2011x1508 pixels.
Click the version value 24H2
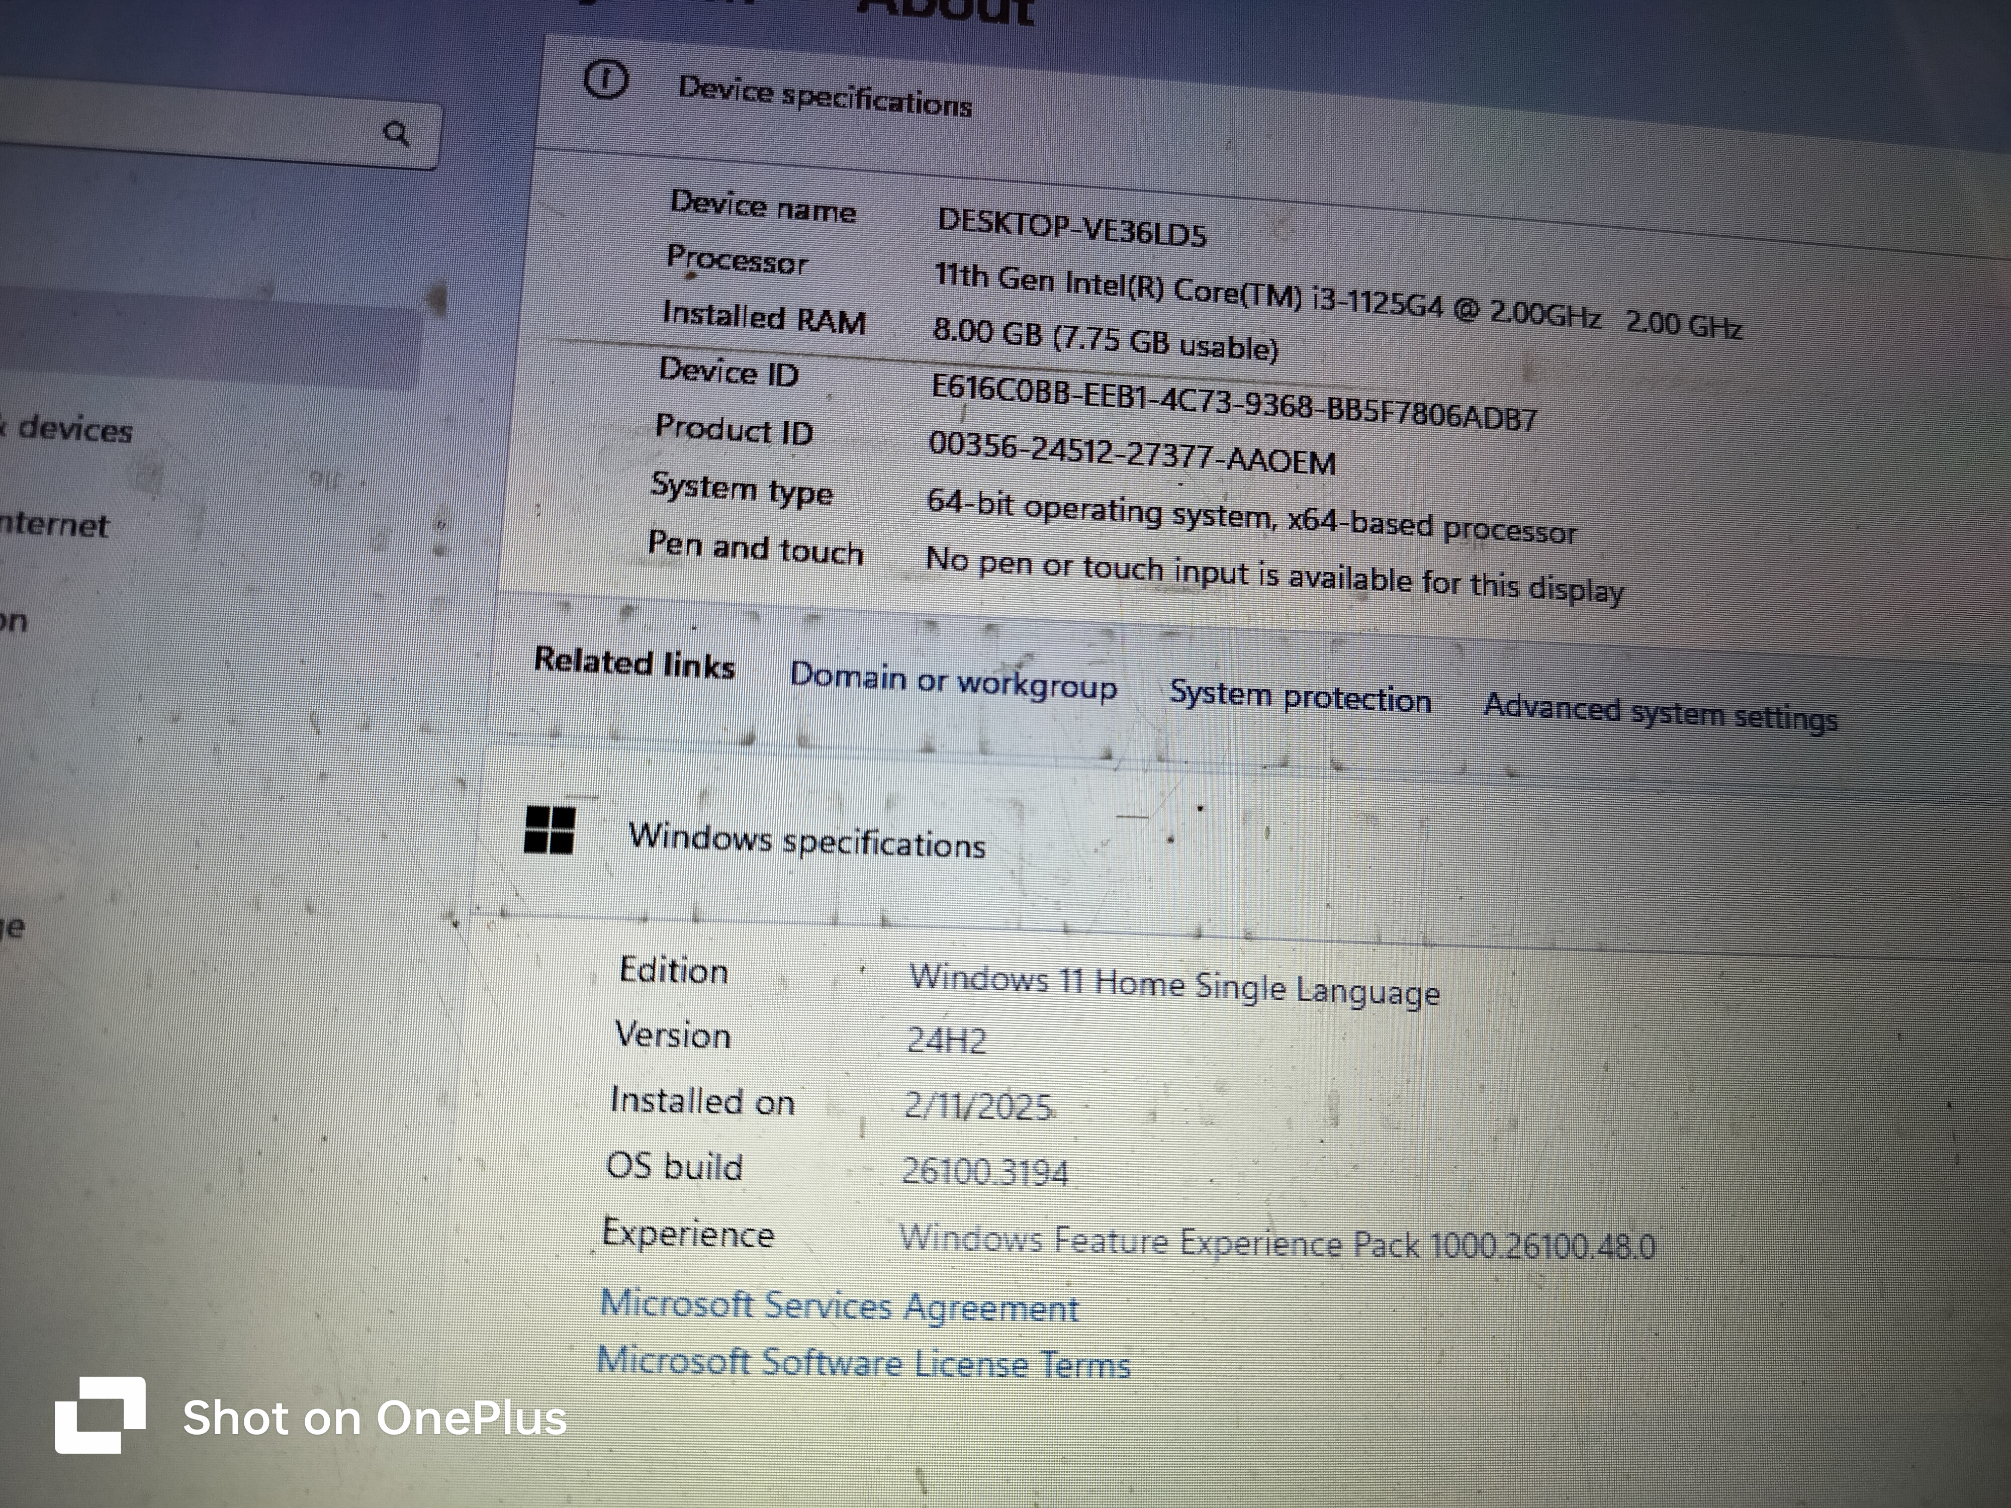point(946,1039)
